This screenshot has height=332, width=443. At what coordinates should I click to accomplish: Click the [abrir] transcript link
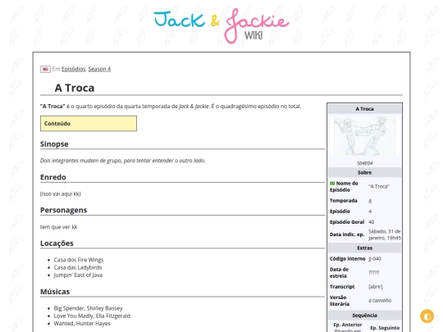[x=376, y=287]
